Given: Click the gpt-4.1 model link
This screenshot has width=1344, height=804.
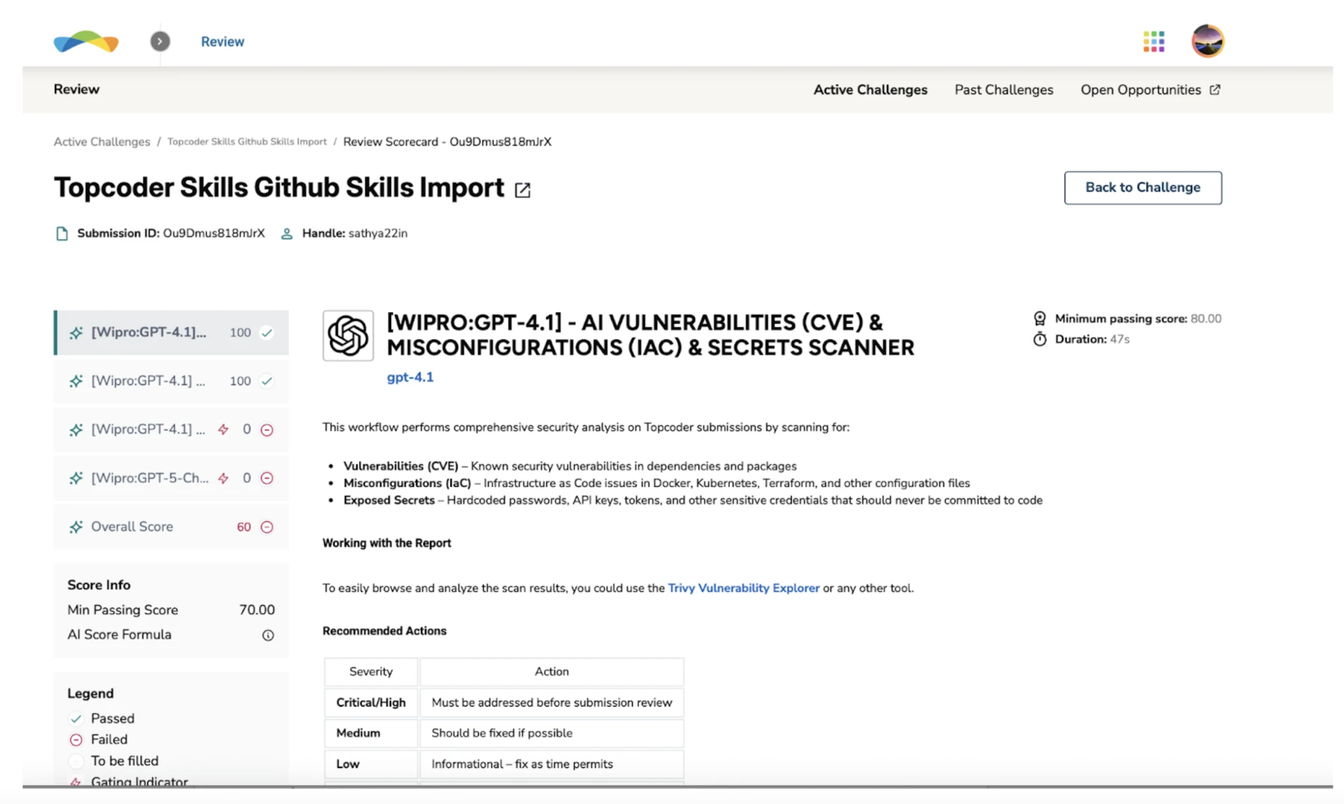Looking at the screenshot, I should pyautogui.click(x=410, y=377).
